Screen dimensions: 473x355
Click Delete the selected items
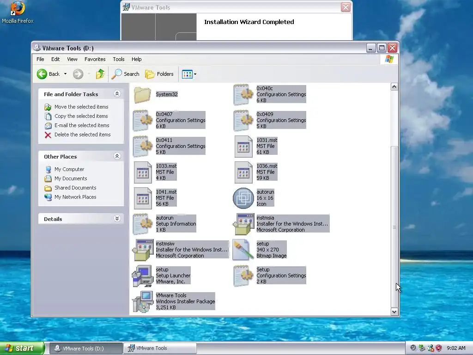pyautogui.click(x=82, y=135)
